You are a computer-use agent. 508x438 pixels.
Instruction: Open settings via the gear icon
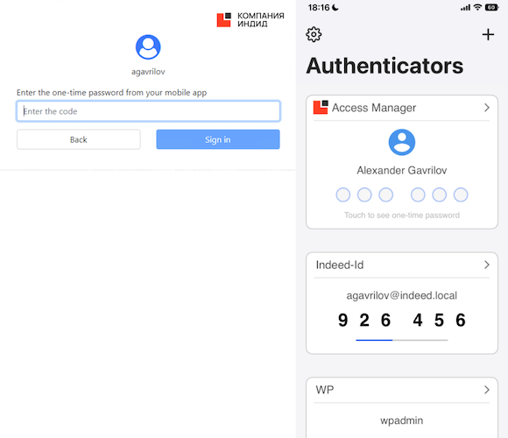[314, 34]
